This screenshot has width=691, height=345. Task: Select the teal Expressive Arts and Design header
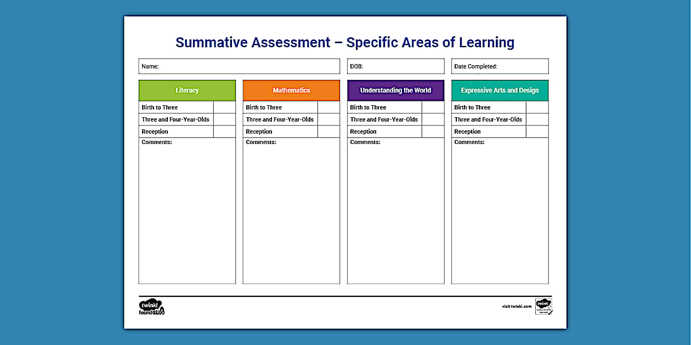[500, 90]
